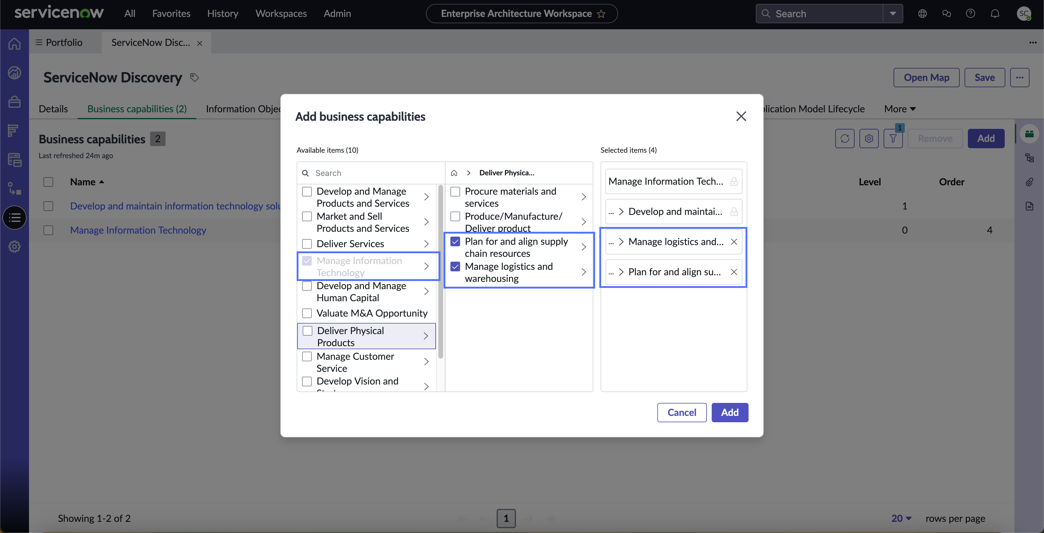Sort table by Name column header

(x=87, y=182)
